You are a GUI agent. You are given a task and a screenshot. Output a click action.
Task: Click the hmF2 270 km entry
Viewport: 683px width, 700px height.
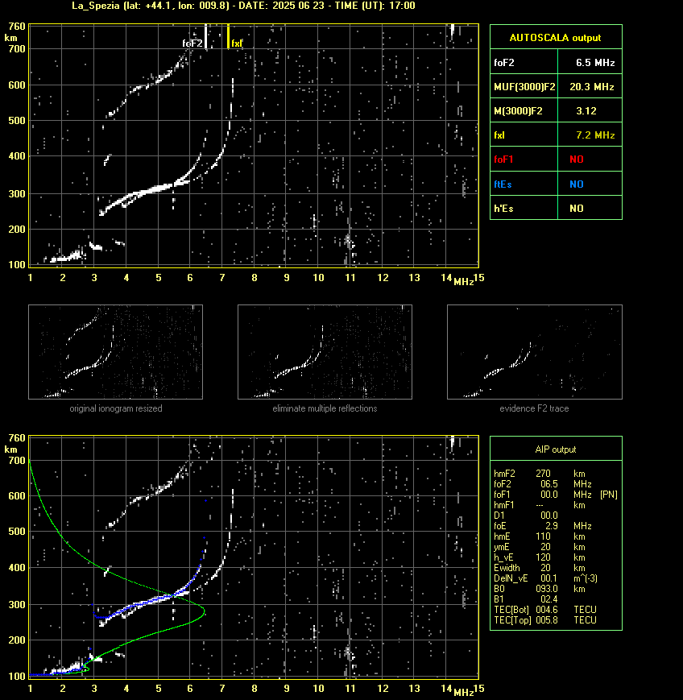point(540,474)
